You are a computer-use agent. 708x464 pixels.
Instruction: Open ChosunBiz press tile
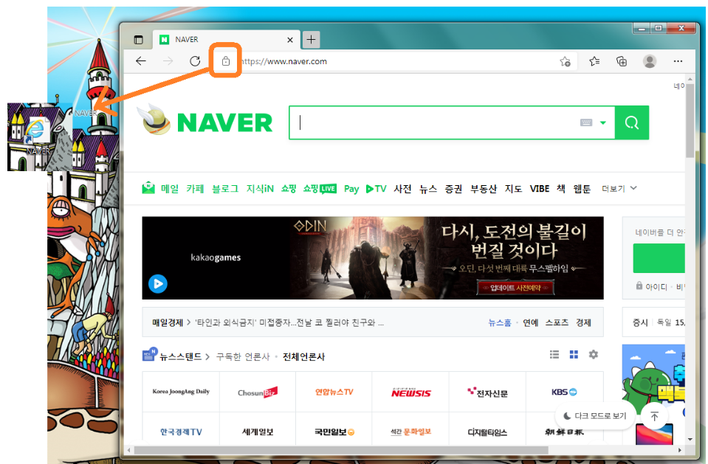[x=258, y=392]
